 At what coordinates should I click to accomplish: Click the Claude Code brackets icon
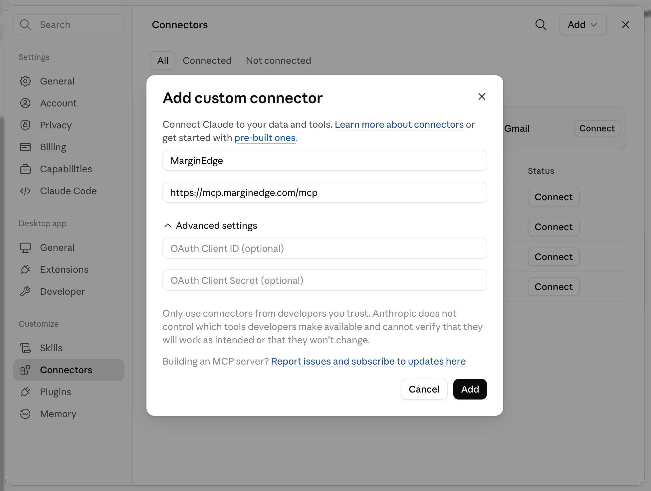click(25, 191)
